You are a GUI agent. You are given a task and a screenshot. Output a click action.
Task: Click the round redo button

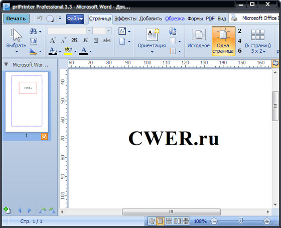[x=50, y=19]
